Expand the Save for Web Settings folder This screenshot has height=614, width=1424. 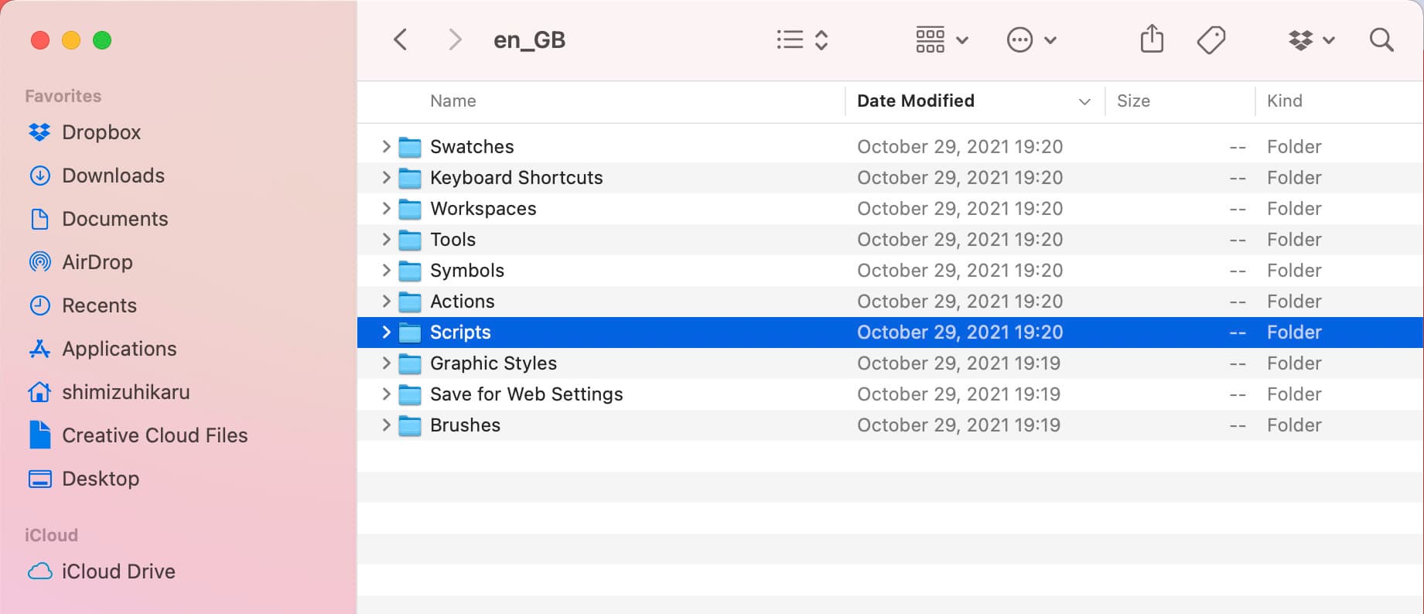click(x=386, y=394)
